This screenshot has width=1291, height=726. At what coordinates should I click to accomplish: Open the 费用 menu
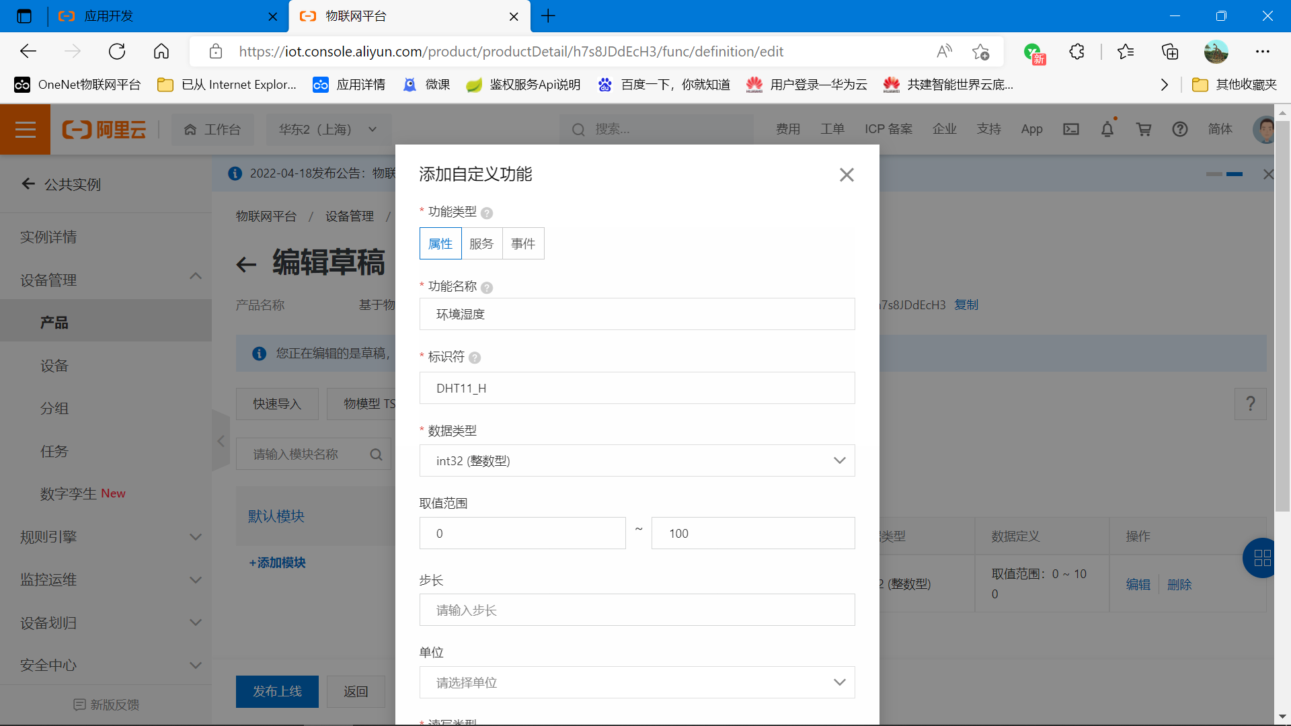[x=788, y=129]
